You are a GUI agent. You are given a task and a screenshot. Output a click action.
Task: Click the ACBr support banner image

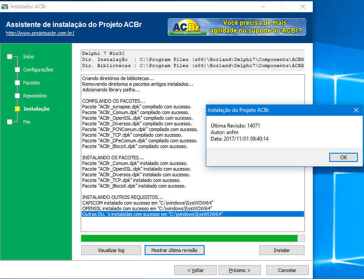click(x=237, y=27)
